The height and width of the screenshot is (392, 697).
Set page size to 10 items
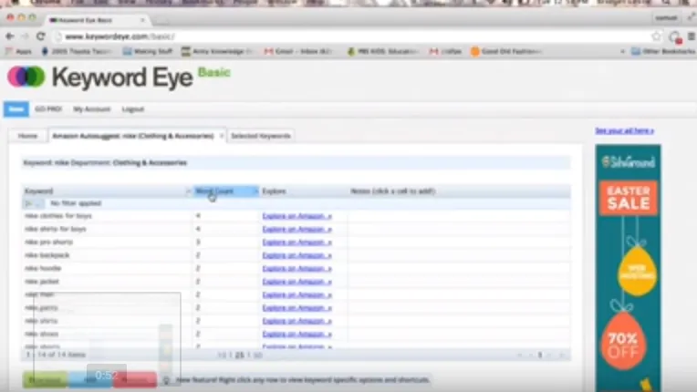[222, 356]
